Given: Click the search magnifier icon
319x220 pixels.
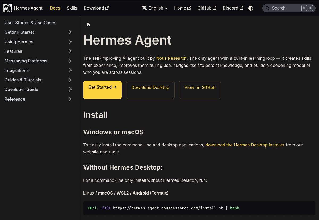Looking at the screenshot, I should click(268, 8).
